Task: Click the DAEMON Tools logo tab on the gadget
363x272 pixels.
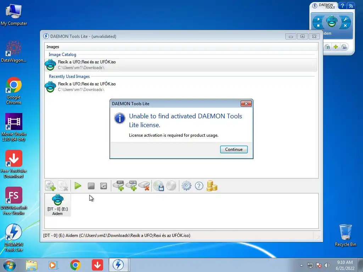Action: tap(323, 6)
